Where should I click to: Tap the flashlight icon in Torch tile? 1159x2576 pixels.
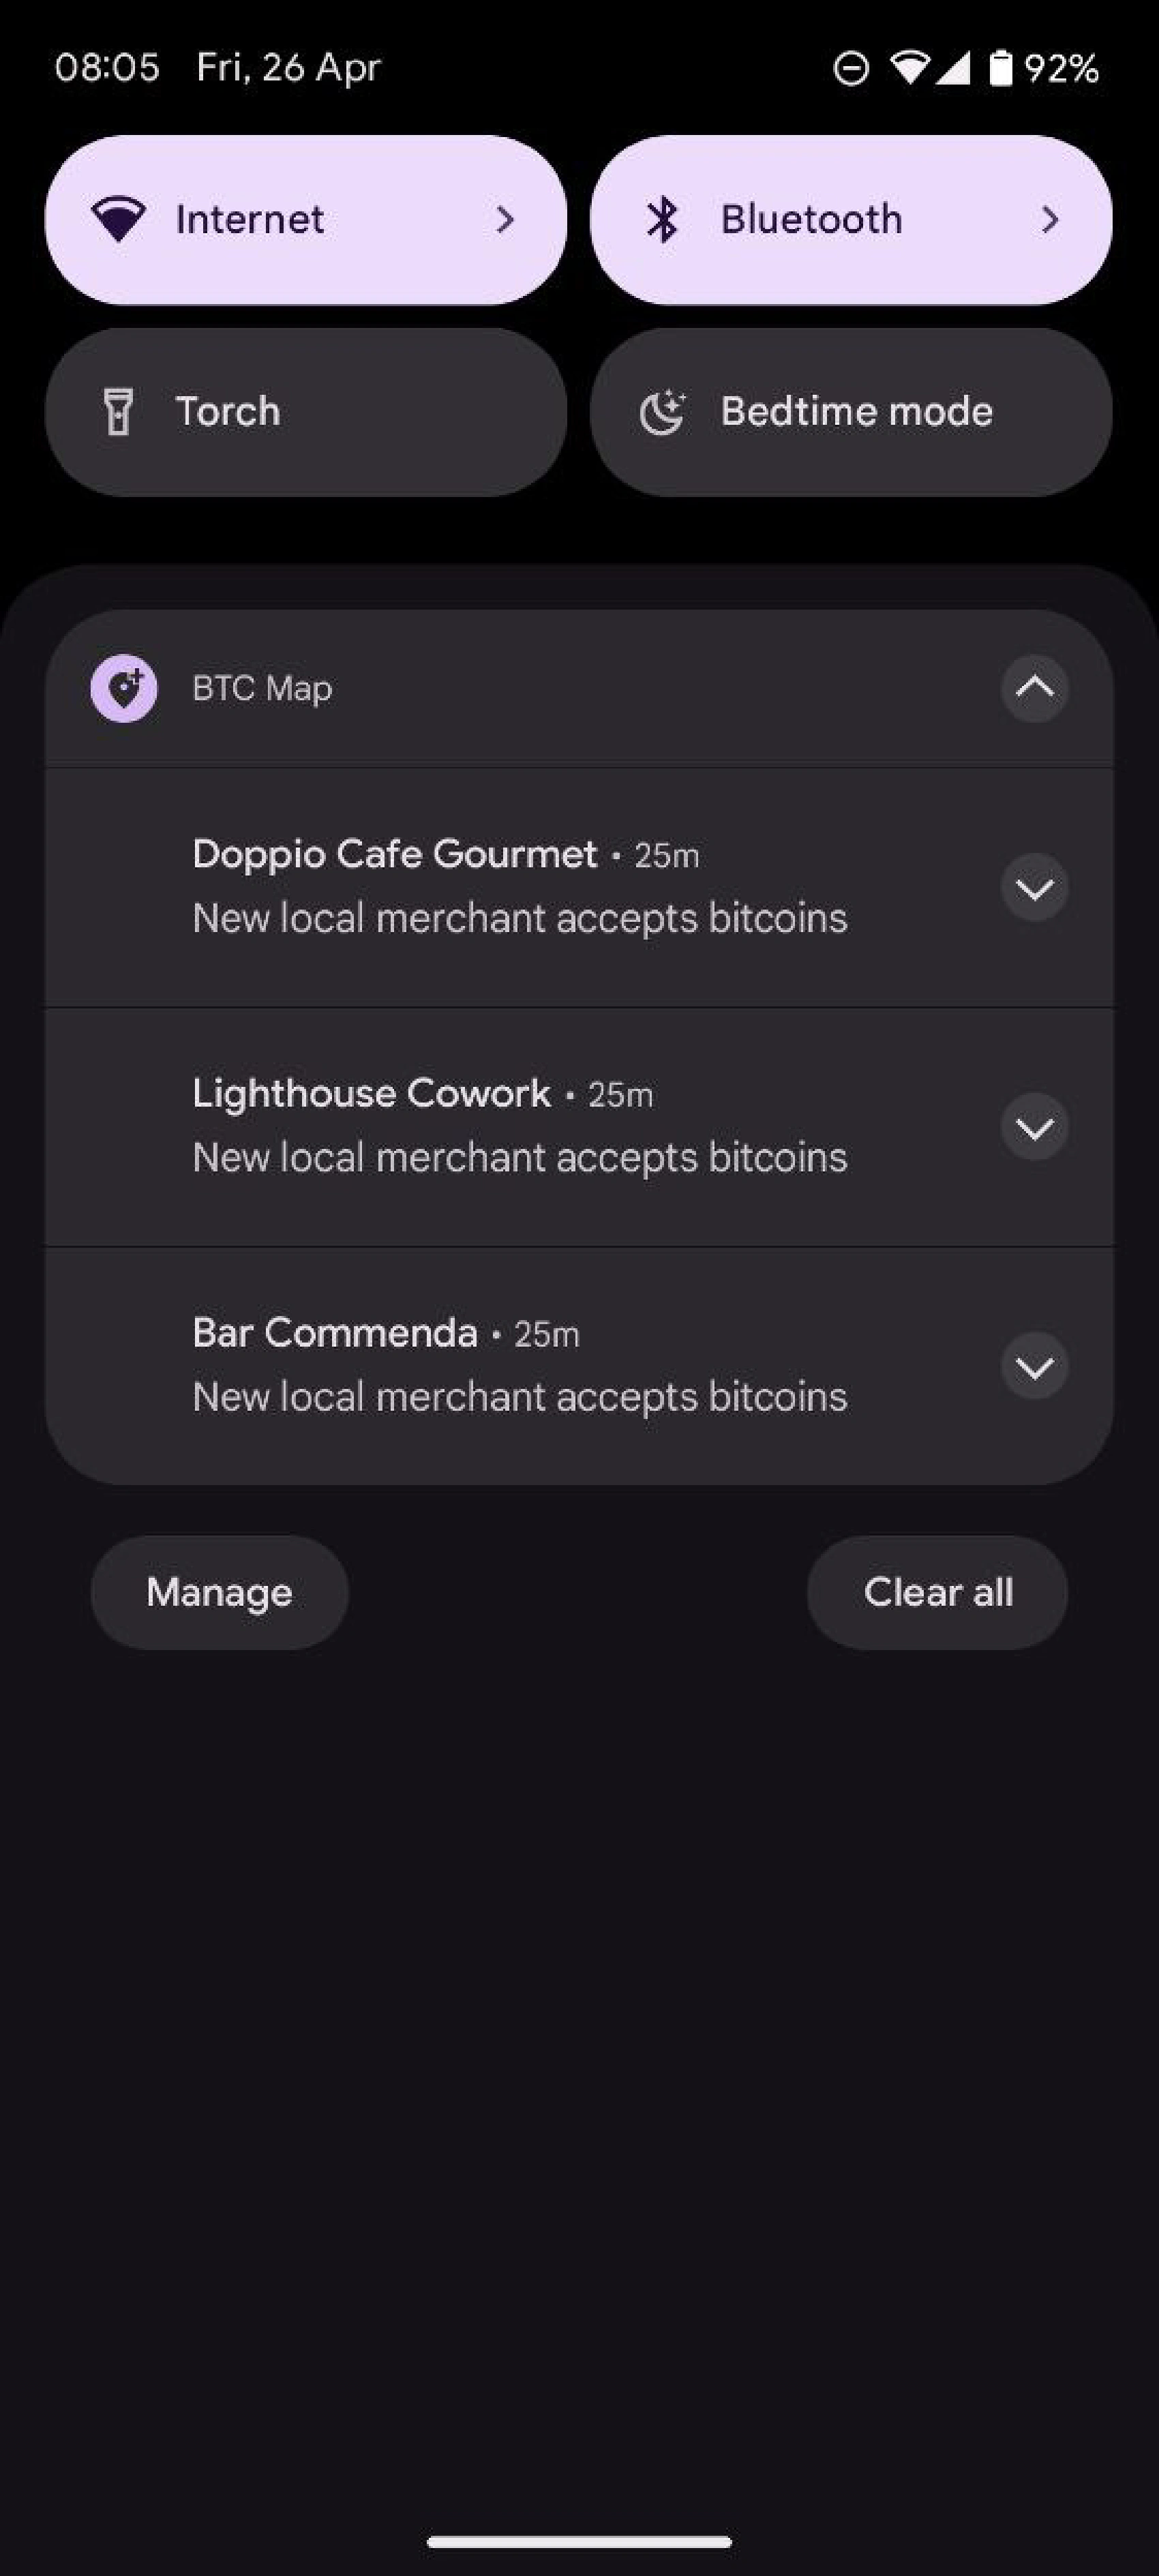[x=119, y=412]
